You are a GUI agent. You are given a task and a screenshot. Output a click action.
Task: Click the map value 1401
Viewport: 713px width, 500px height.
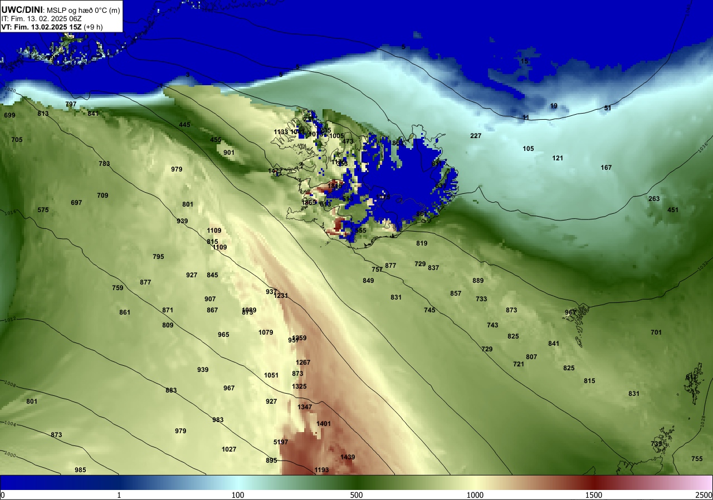click(x=324, y=424)
